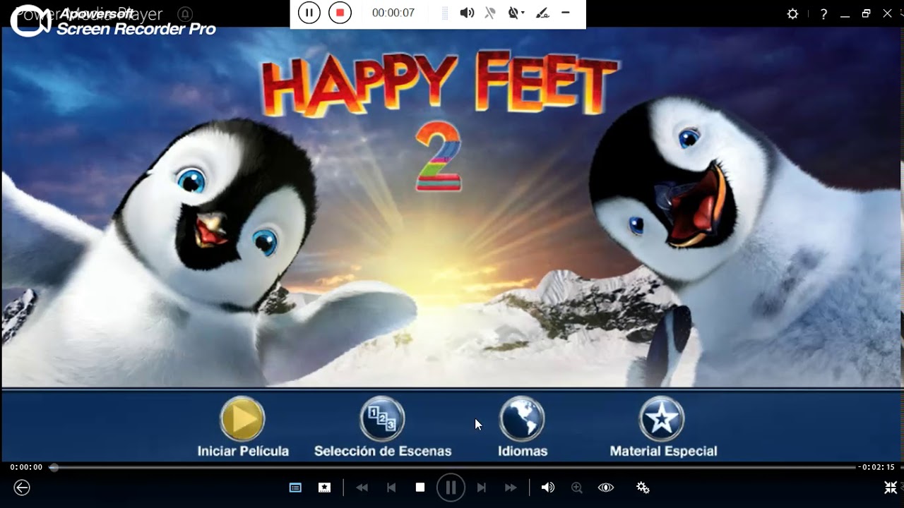Open the annotation pen tool in recorder

point(542,13)
